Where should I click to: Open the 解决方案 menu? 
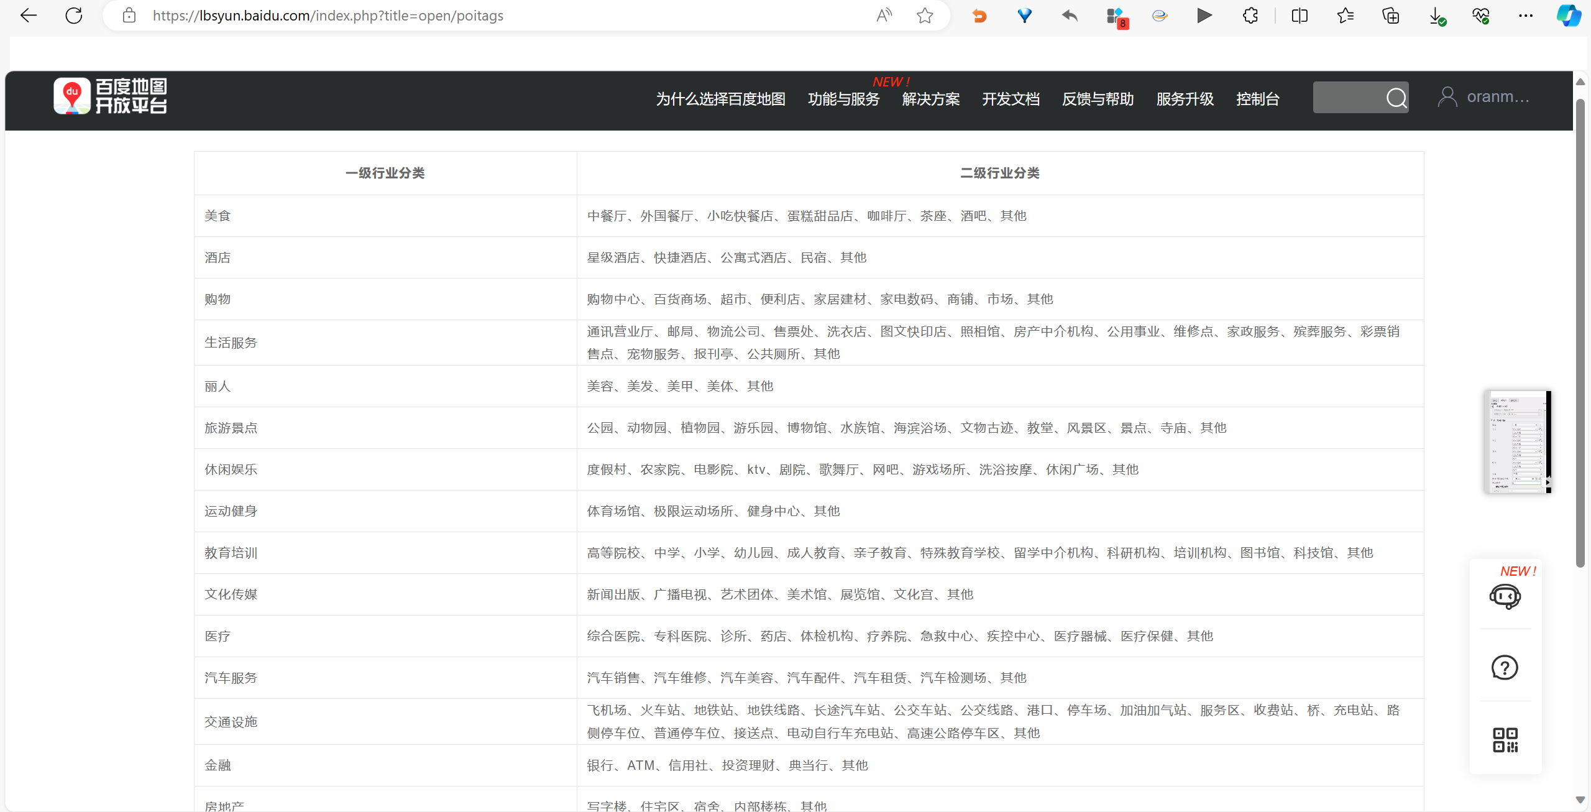pos(930,99)
